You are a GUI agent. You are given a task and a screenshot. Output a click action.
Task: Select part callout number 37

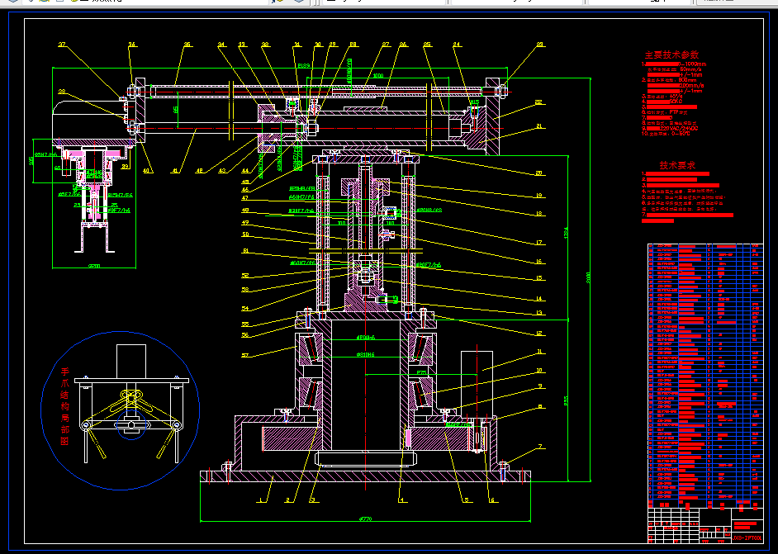point(62,45)
